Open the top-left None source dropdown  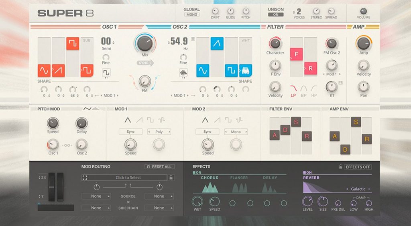[x=96, y=196]
